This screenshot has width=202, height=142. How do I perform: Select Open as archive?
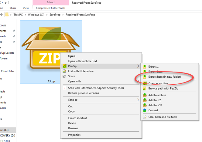169,83
